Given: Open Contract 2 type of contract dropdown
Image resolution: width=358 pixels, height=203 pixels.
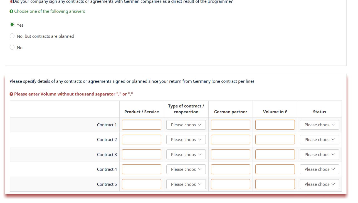Looking at the screenshot, I should pyautogui.click(x=186, y=139).
